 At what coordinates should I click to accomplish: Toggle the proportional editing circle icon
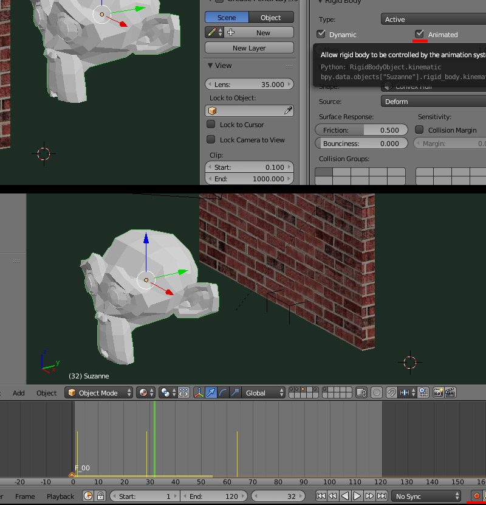(x=376, y=392)
